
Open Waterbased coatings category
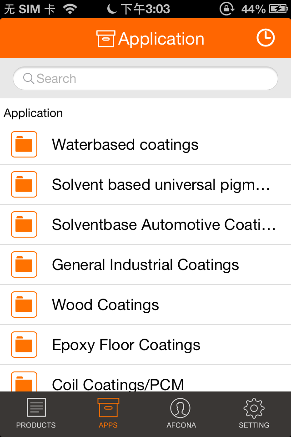coord(145,144)
